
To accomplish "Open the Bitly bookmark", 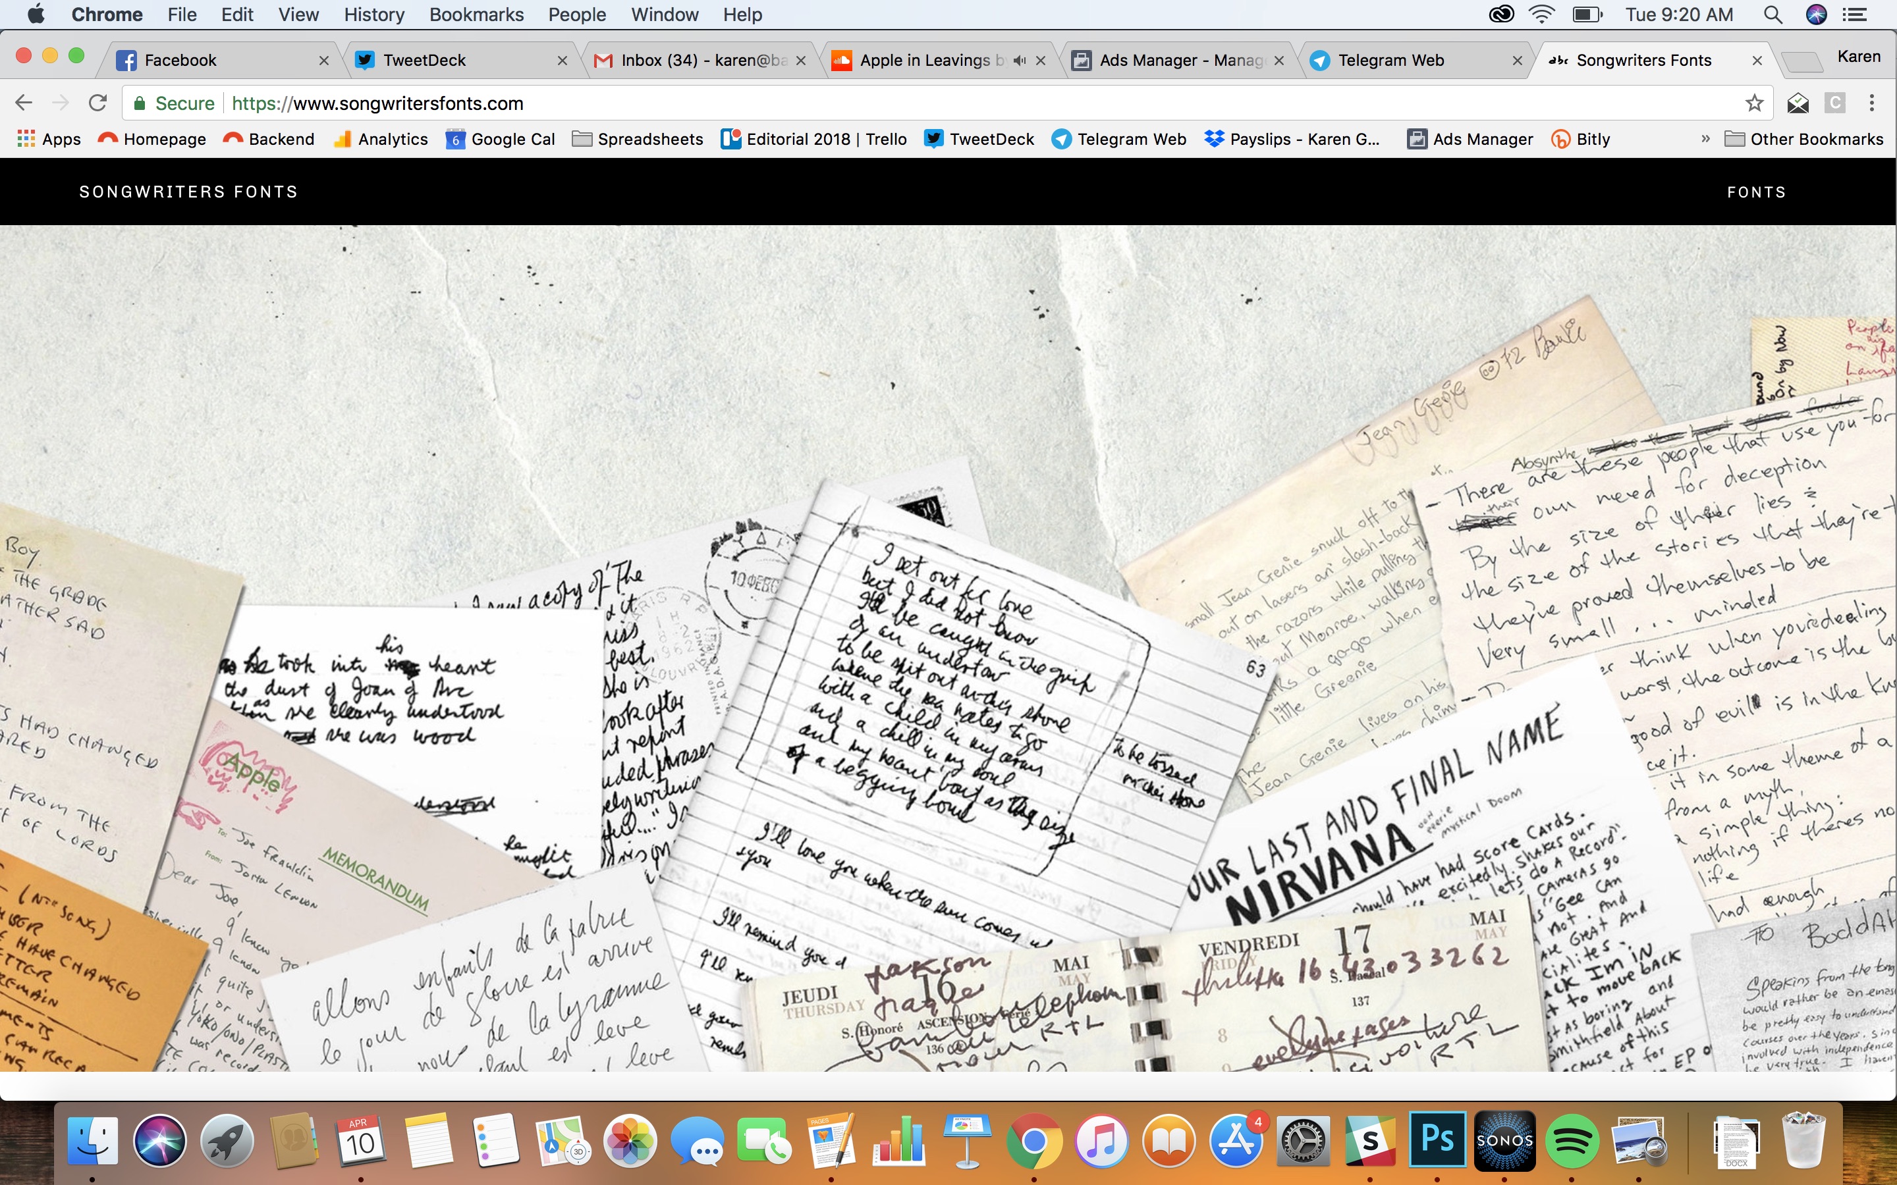I will 1580,139.
